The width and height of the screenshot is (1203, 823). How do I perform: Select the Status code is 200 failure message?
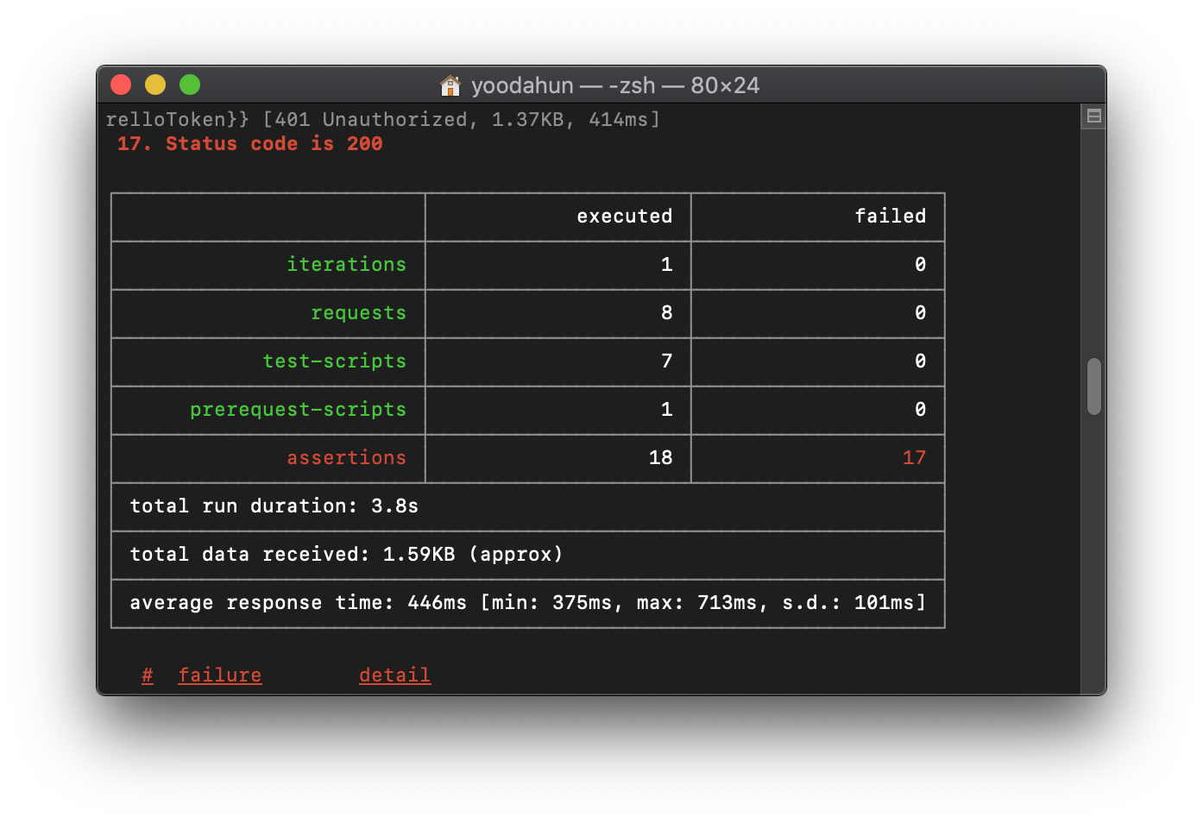(249, 143)
